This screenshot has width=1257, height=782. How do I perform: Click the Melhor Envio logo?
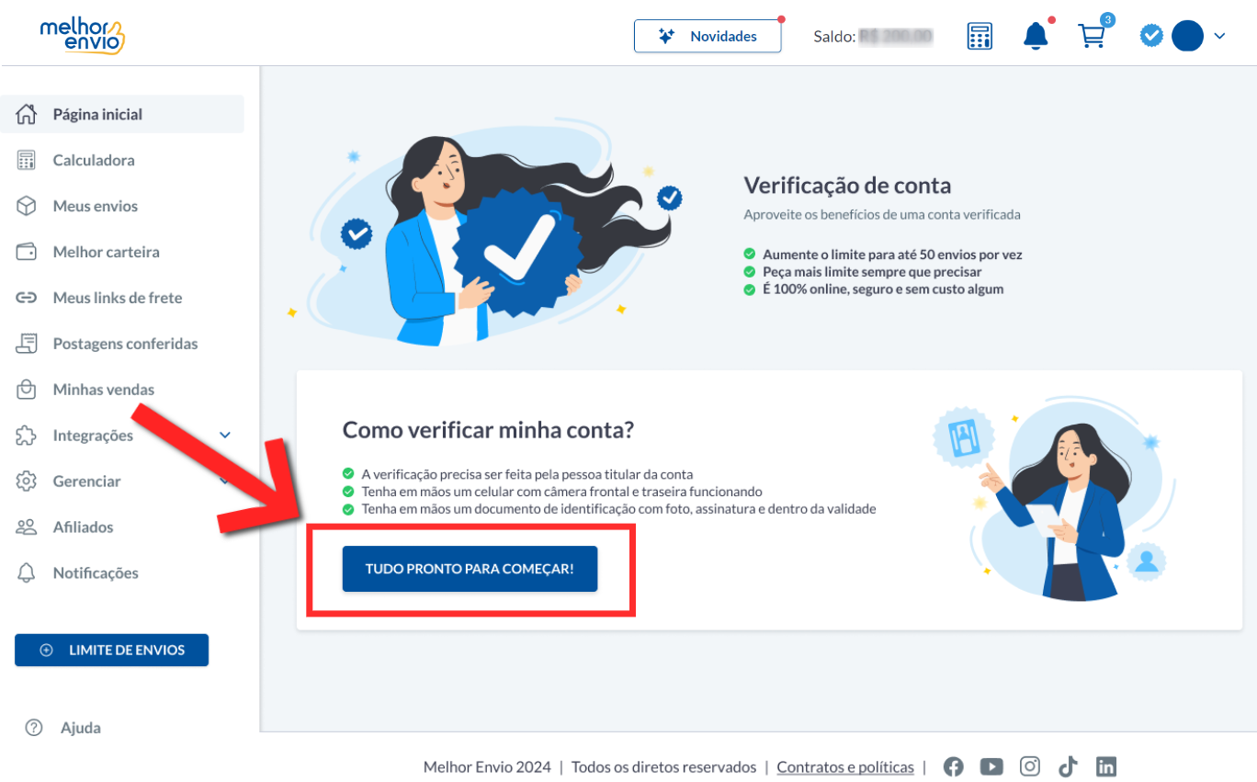point(81,35)
